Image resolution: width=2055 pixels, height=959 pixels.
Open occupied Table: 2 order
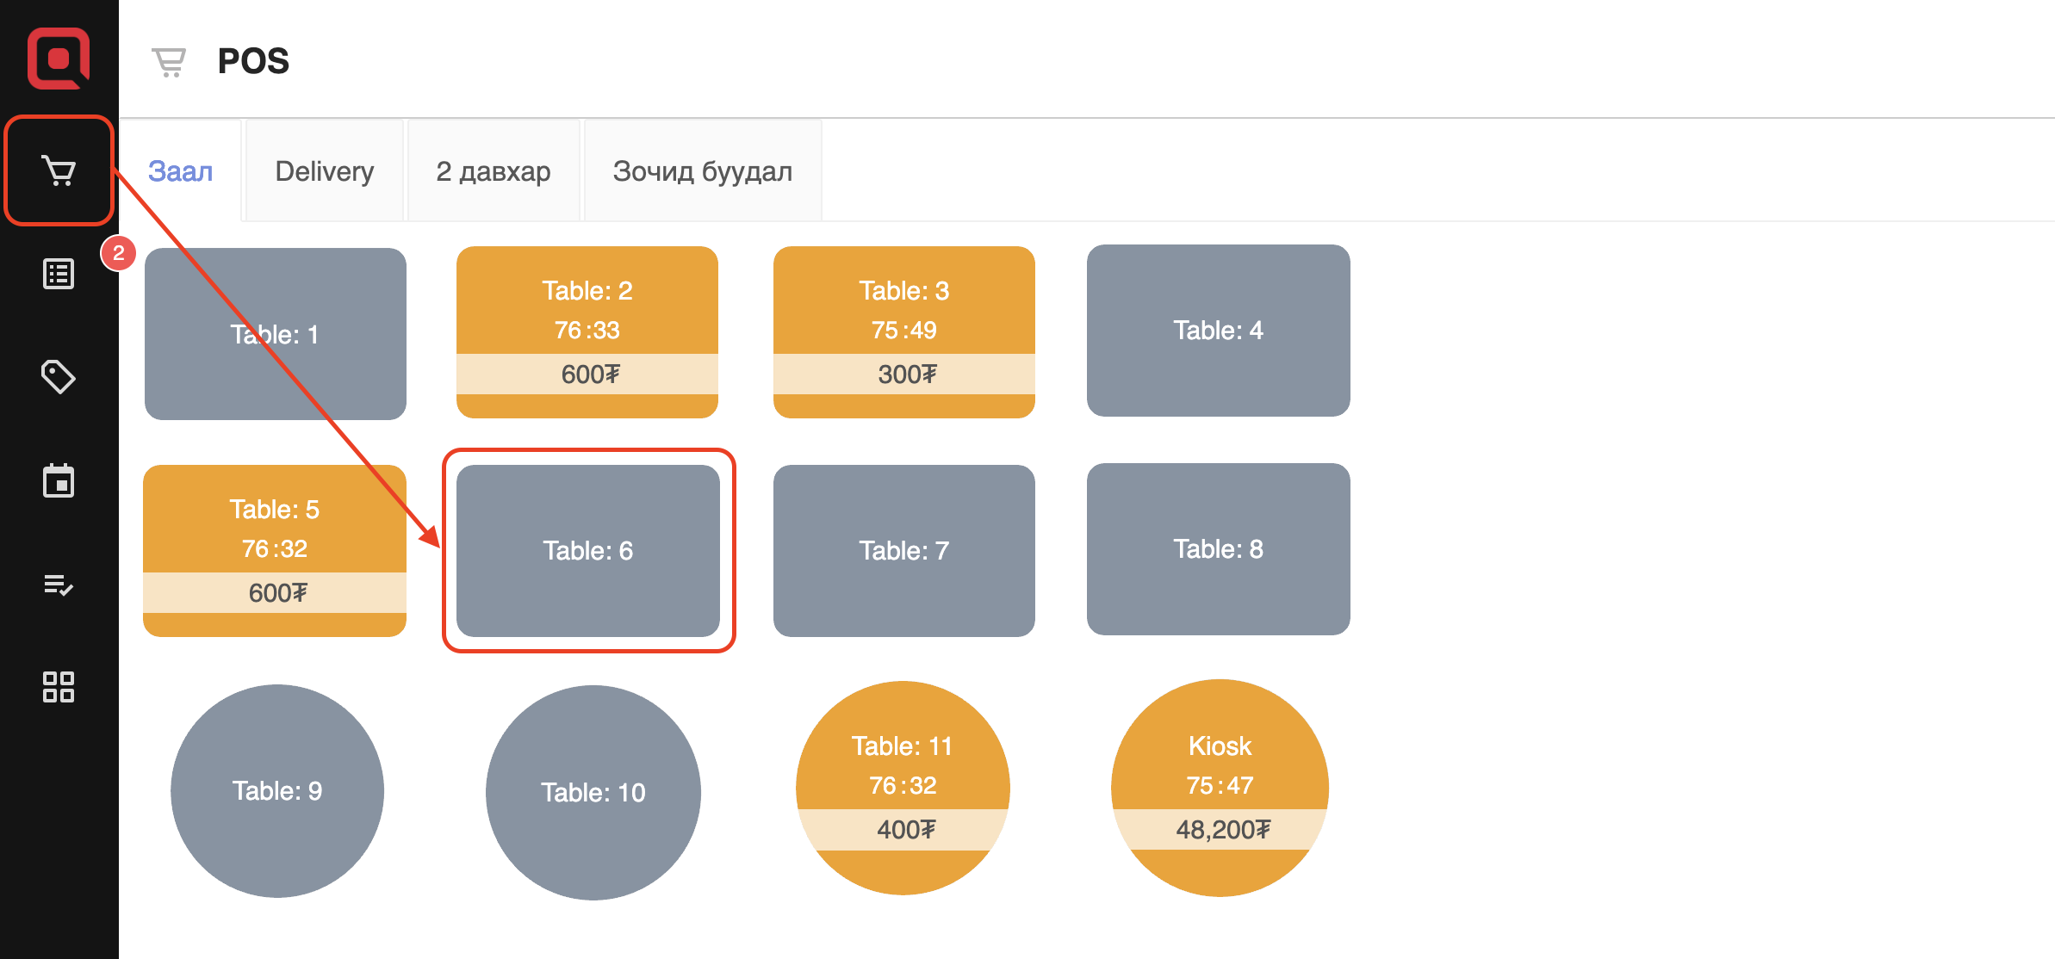587,331
